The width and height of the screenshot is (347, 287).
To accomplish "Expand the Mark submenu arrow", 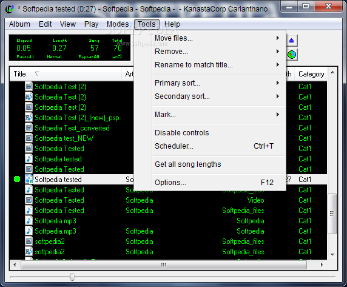I will click(x=278, y=115).
